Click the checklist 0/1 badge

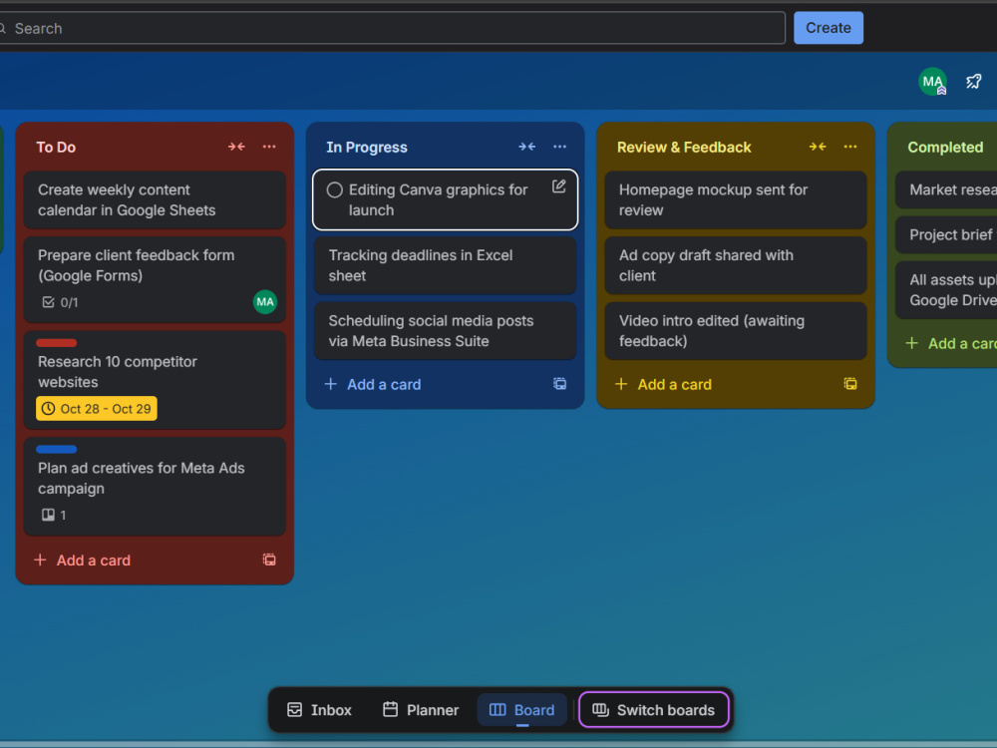pyautogui.click(x=61, y=303)
